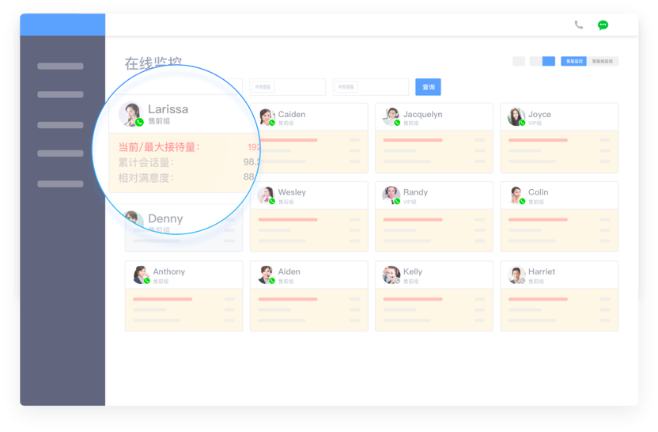Click Wesley's red progress bar

pyautogui.click(x=289, y=219)
